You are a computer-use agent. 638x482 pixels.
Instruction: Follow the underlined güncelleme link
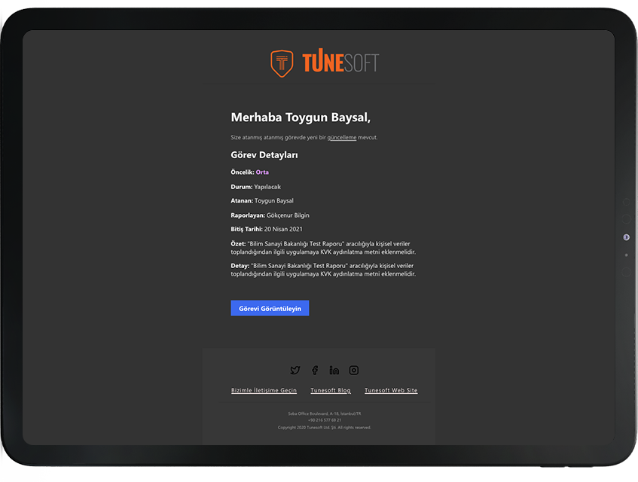tap(342, 138)
